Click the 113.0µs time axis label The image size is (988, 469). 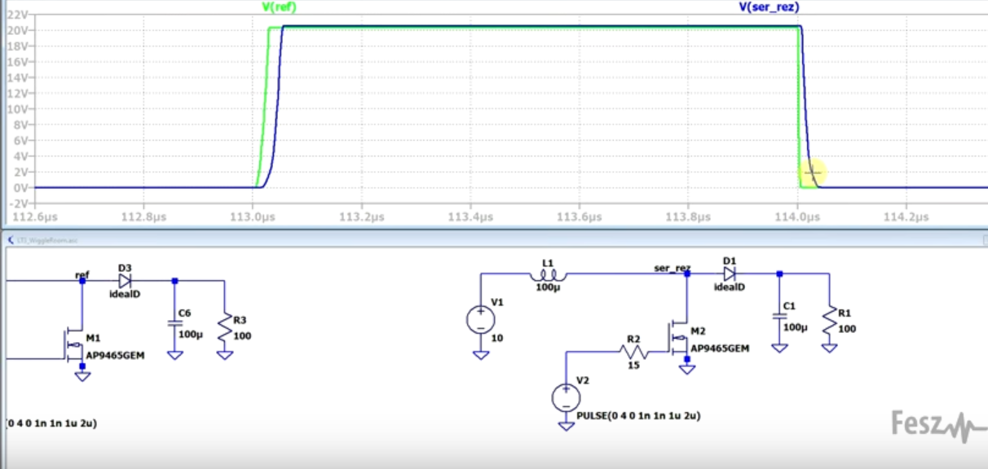tap(253, 217)
